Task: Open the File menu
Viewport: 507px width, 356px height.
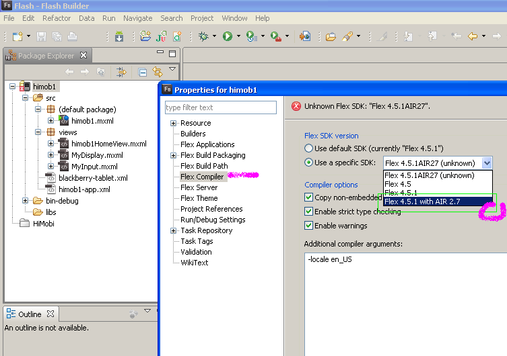Action: coord(9,18)
